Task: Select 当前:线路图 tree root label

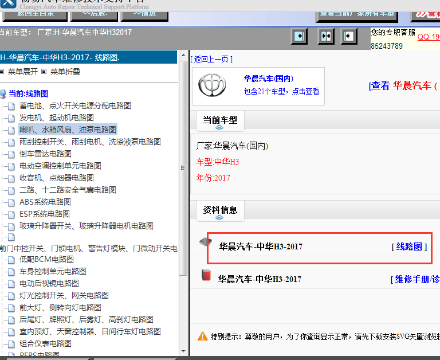Action: (28, 93)
